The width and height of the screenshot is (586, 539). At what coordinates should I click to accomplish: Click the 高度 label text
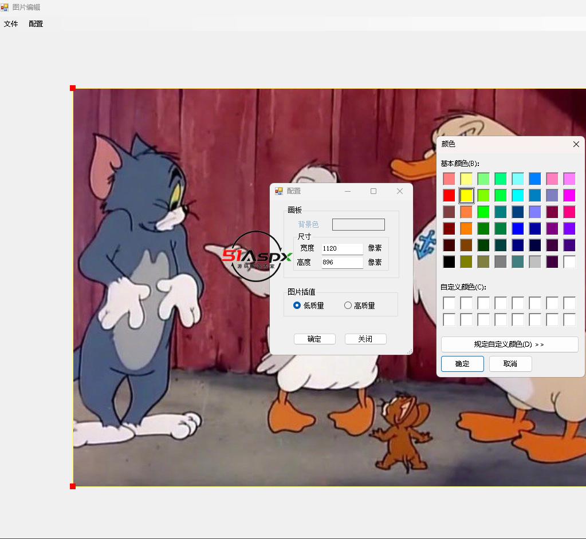pos(304,263)
